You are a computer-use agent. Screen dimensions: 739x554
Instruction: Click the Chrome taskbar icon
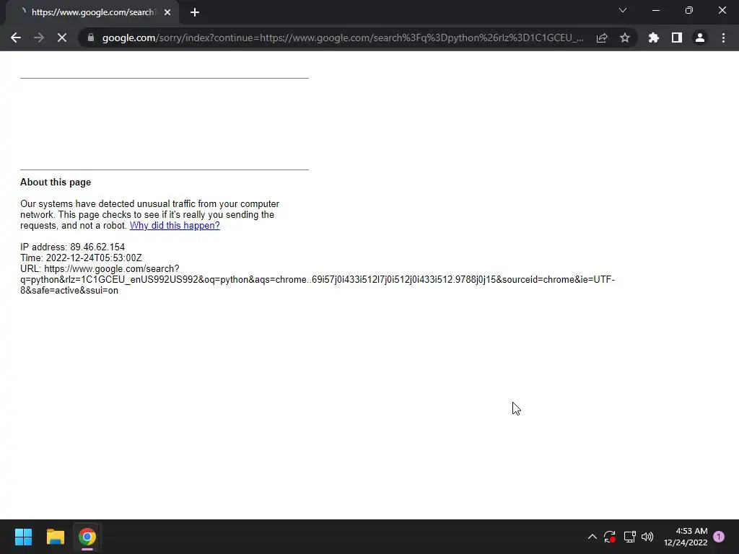coord(87,537)
